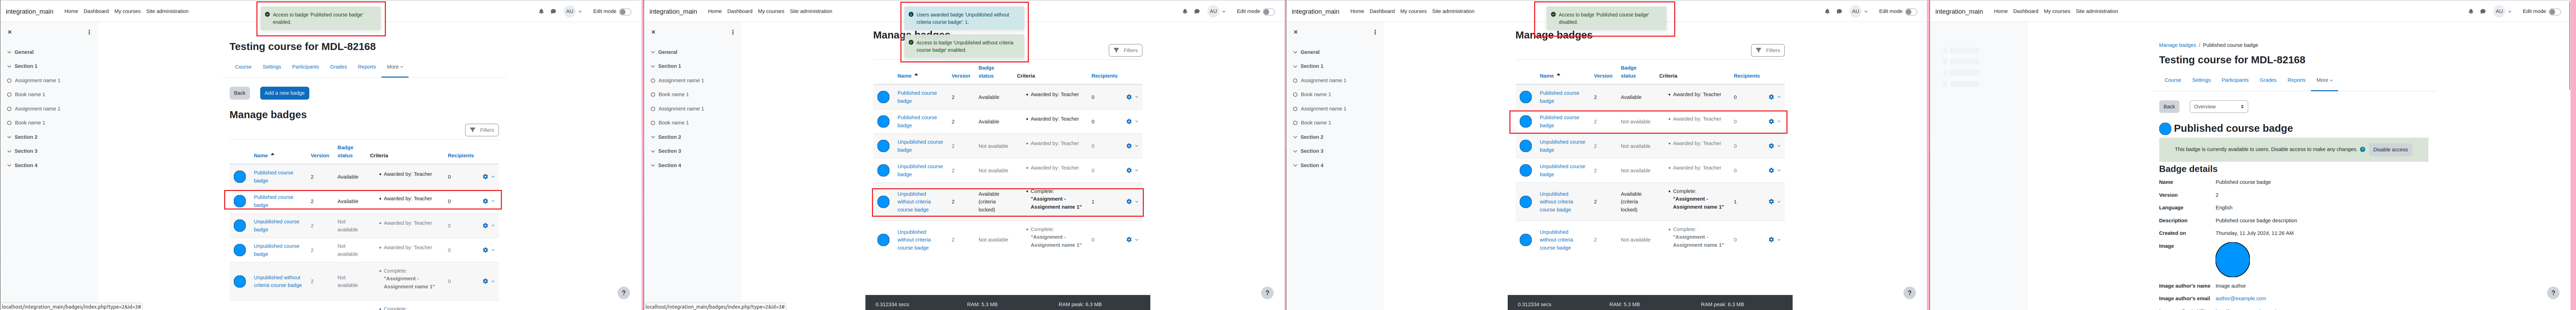Toggle Edit mode on the page with two notifications
The width and height of the screenshot is (2576, 310).
point(1269,12)
